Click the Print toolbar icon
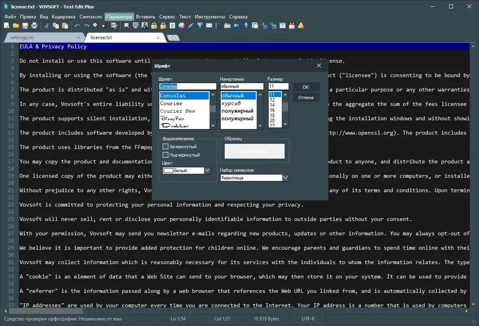 click(x=34, y=26)
